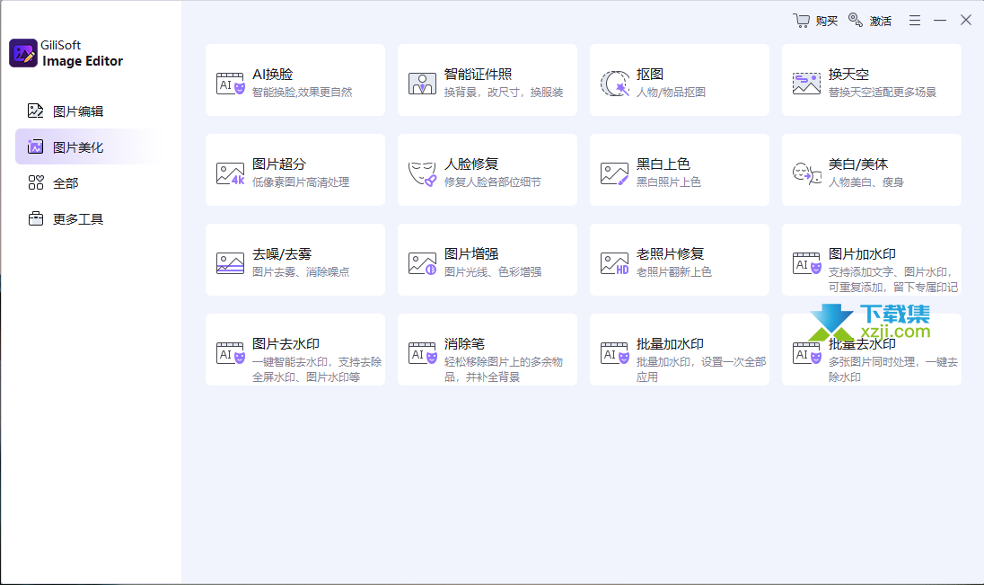This screenshot has height=585, width=984.
Task: Click the 批量去水印 AI icon
Action: pos(806,353)
